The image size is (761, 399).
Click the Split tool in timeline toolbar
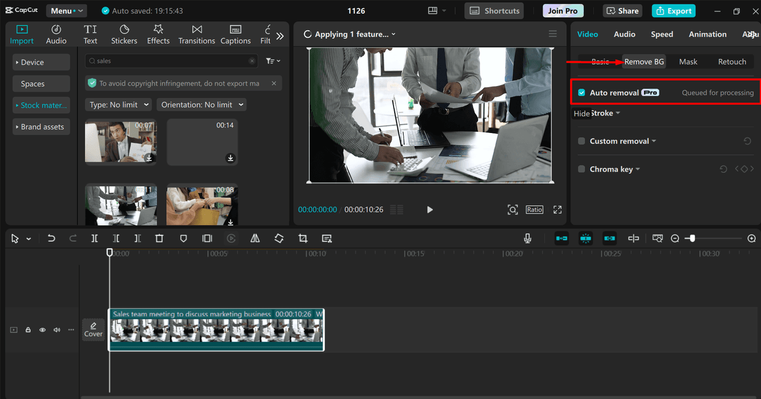click(x=95, y=239)
